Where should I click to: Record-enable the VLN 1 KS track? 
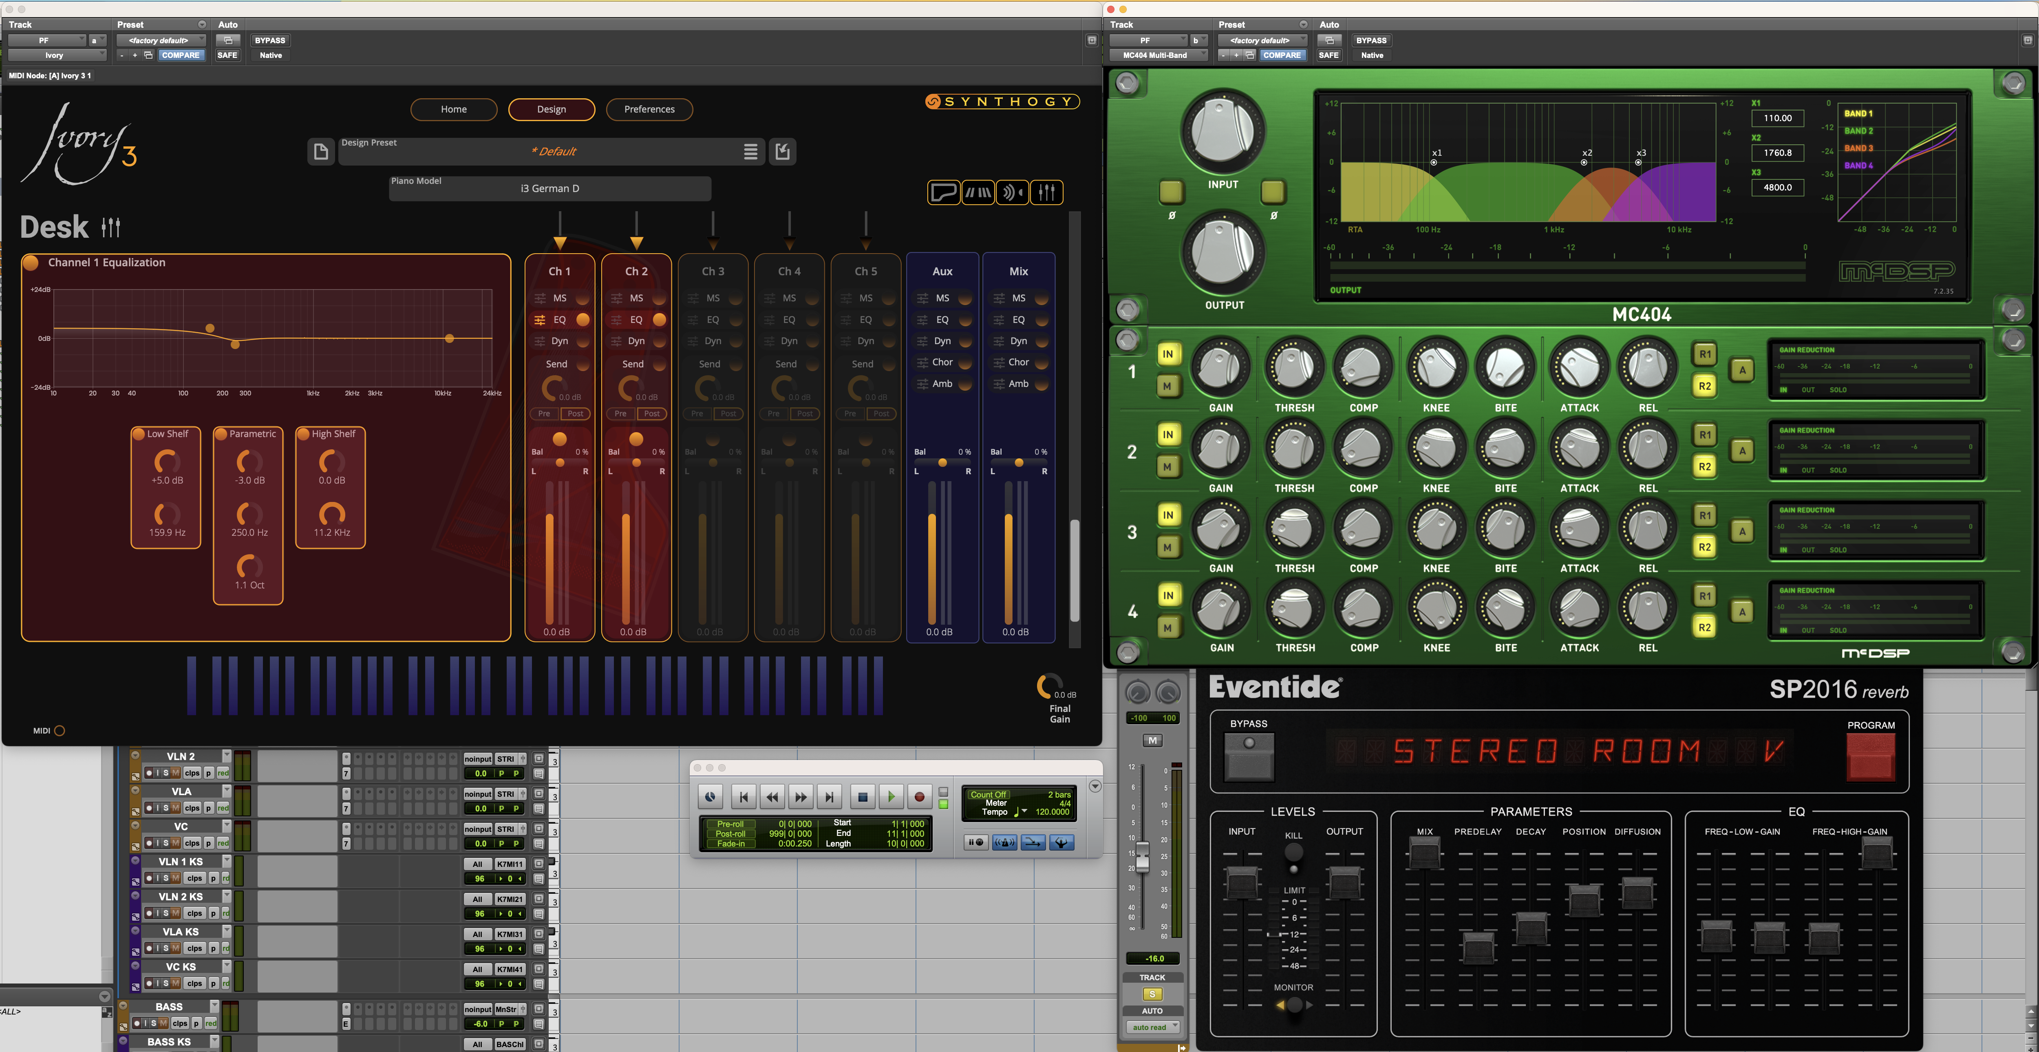tap(149, 878)
